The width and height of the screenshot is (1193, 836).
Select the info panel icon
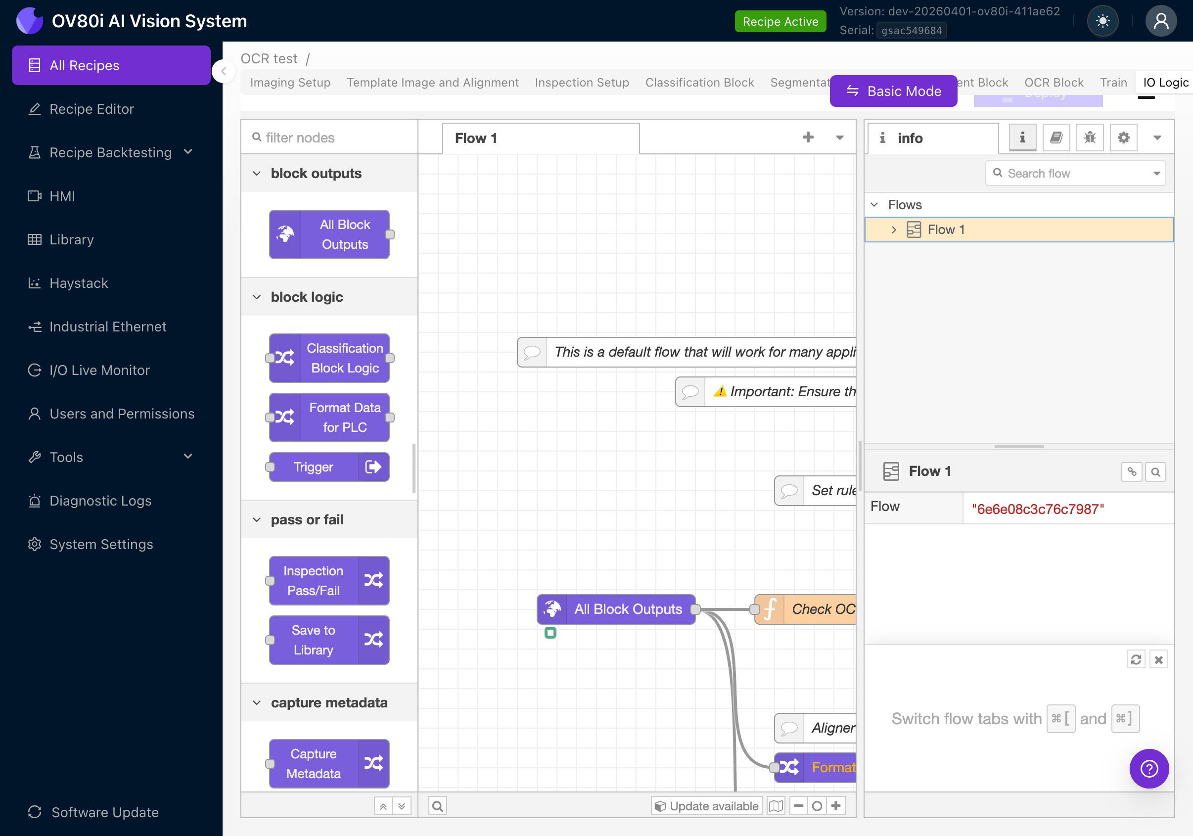point(1022,137)
